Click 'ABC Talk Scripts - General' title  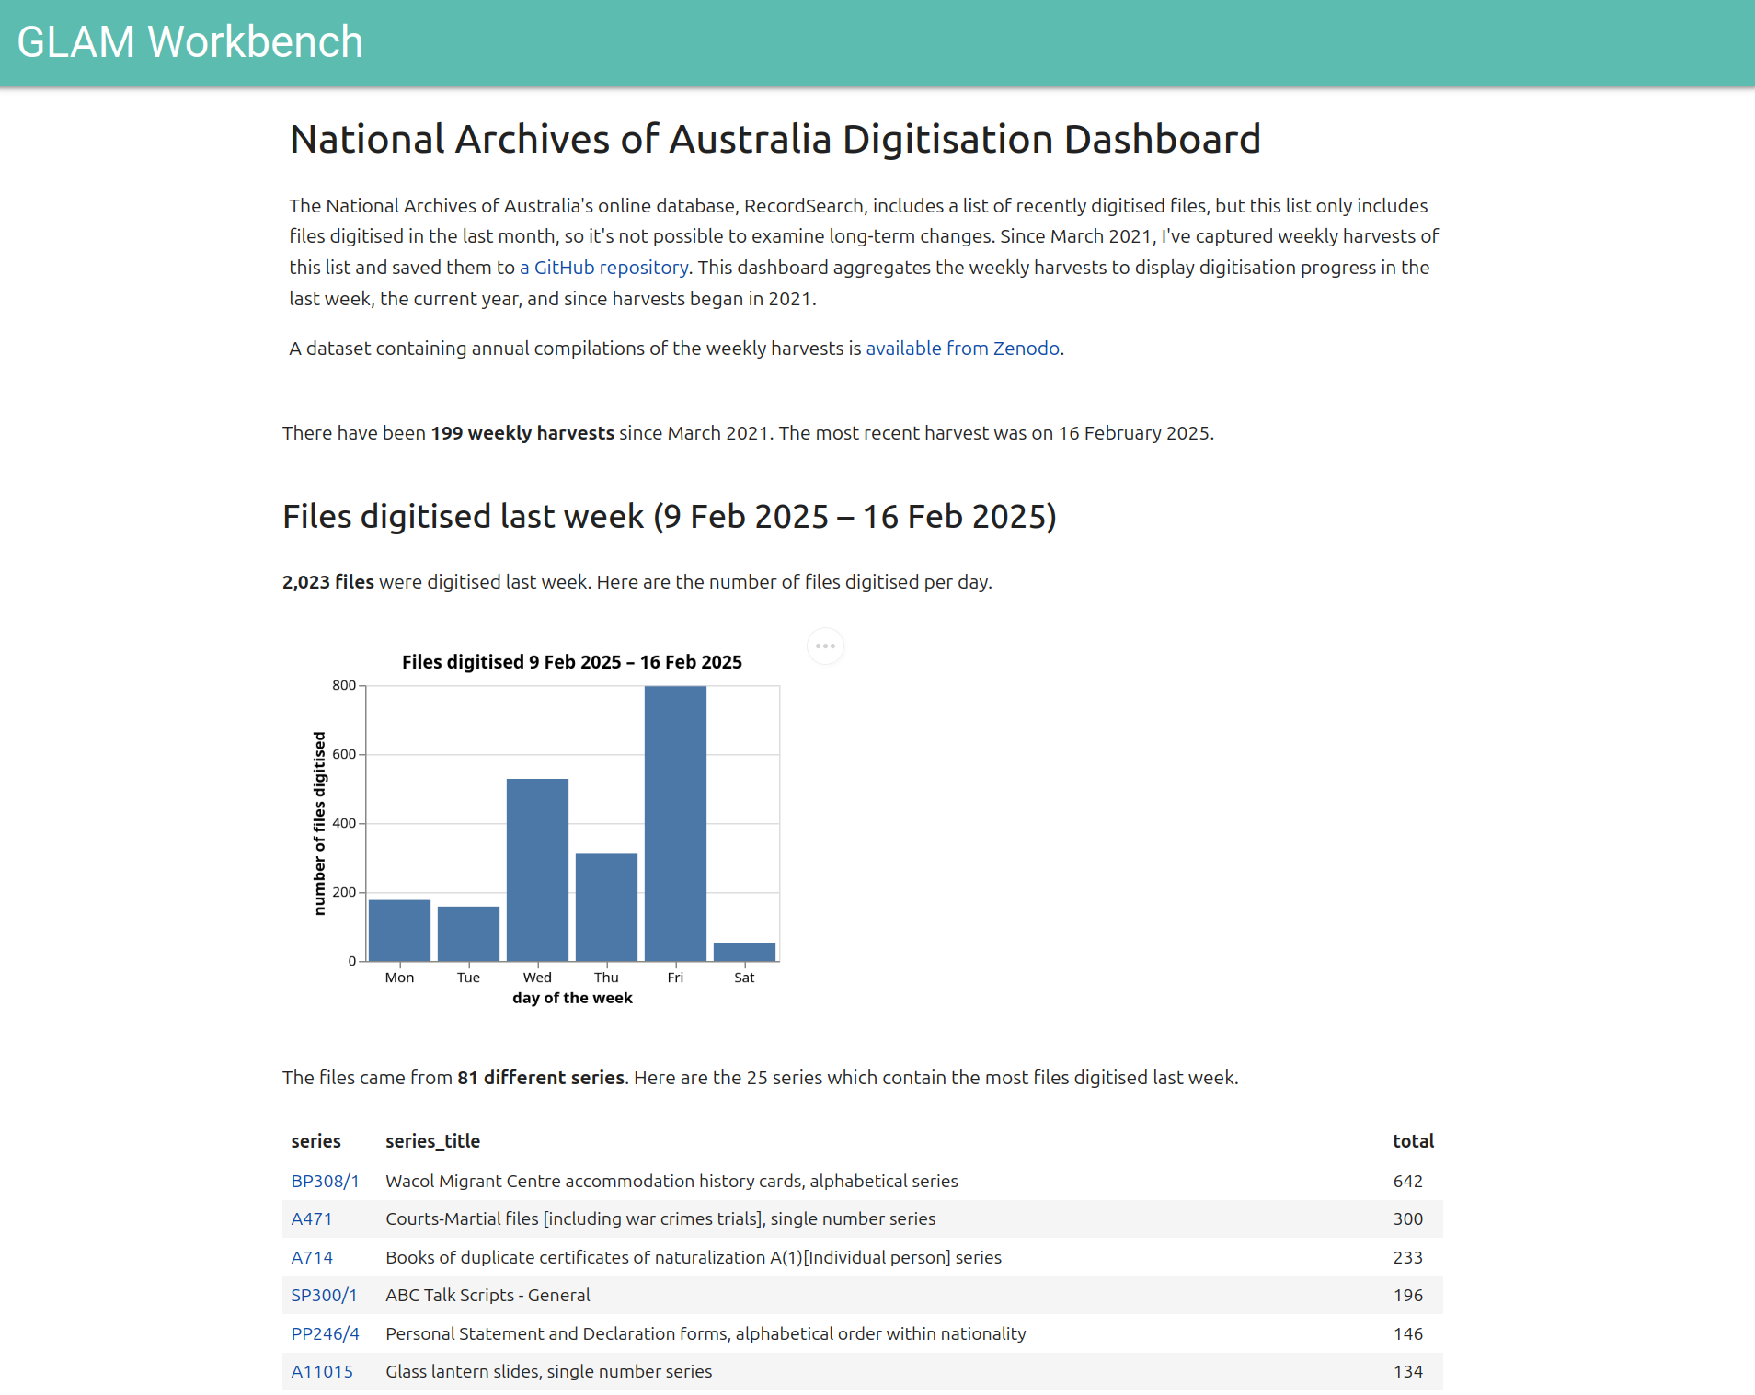487,1295
